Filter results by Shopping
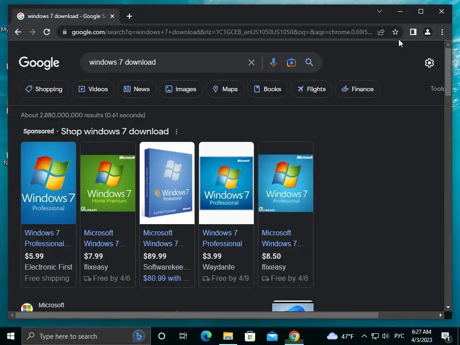This screenshot has width=460, height=345. click(x=44, y=89)
